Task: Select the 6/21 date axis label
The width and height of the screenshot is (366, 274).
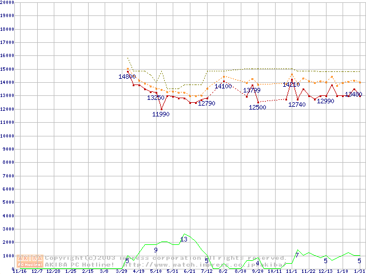Action: [189, 271]
